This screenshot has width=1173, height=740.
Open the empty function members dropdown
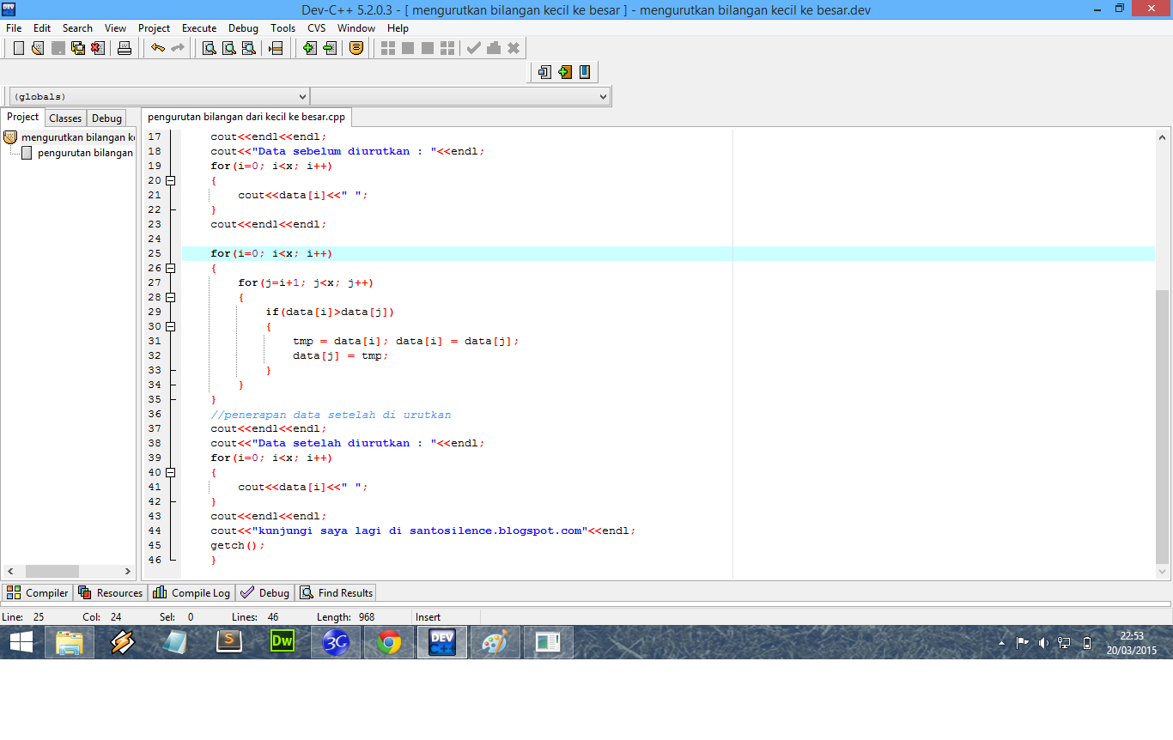460,96
